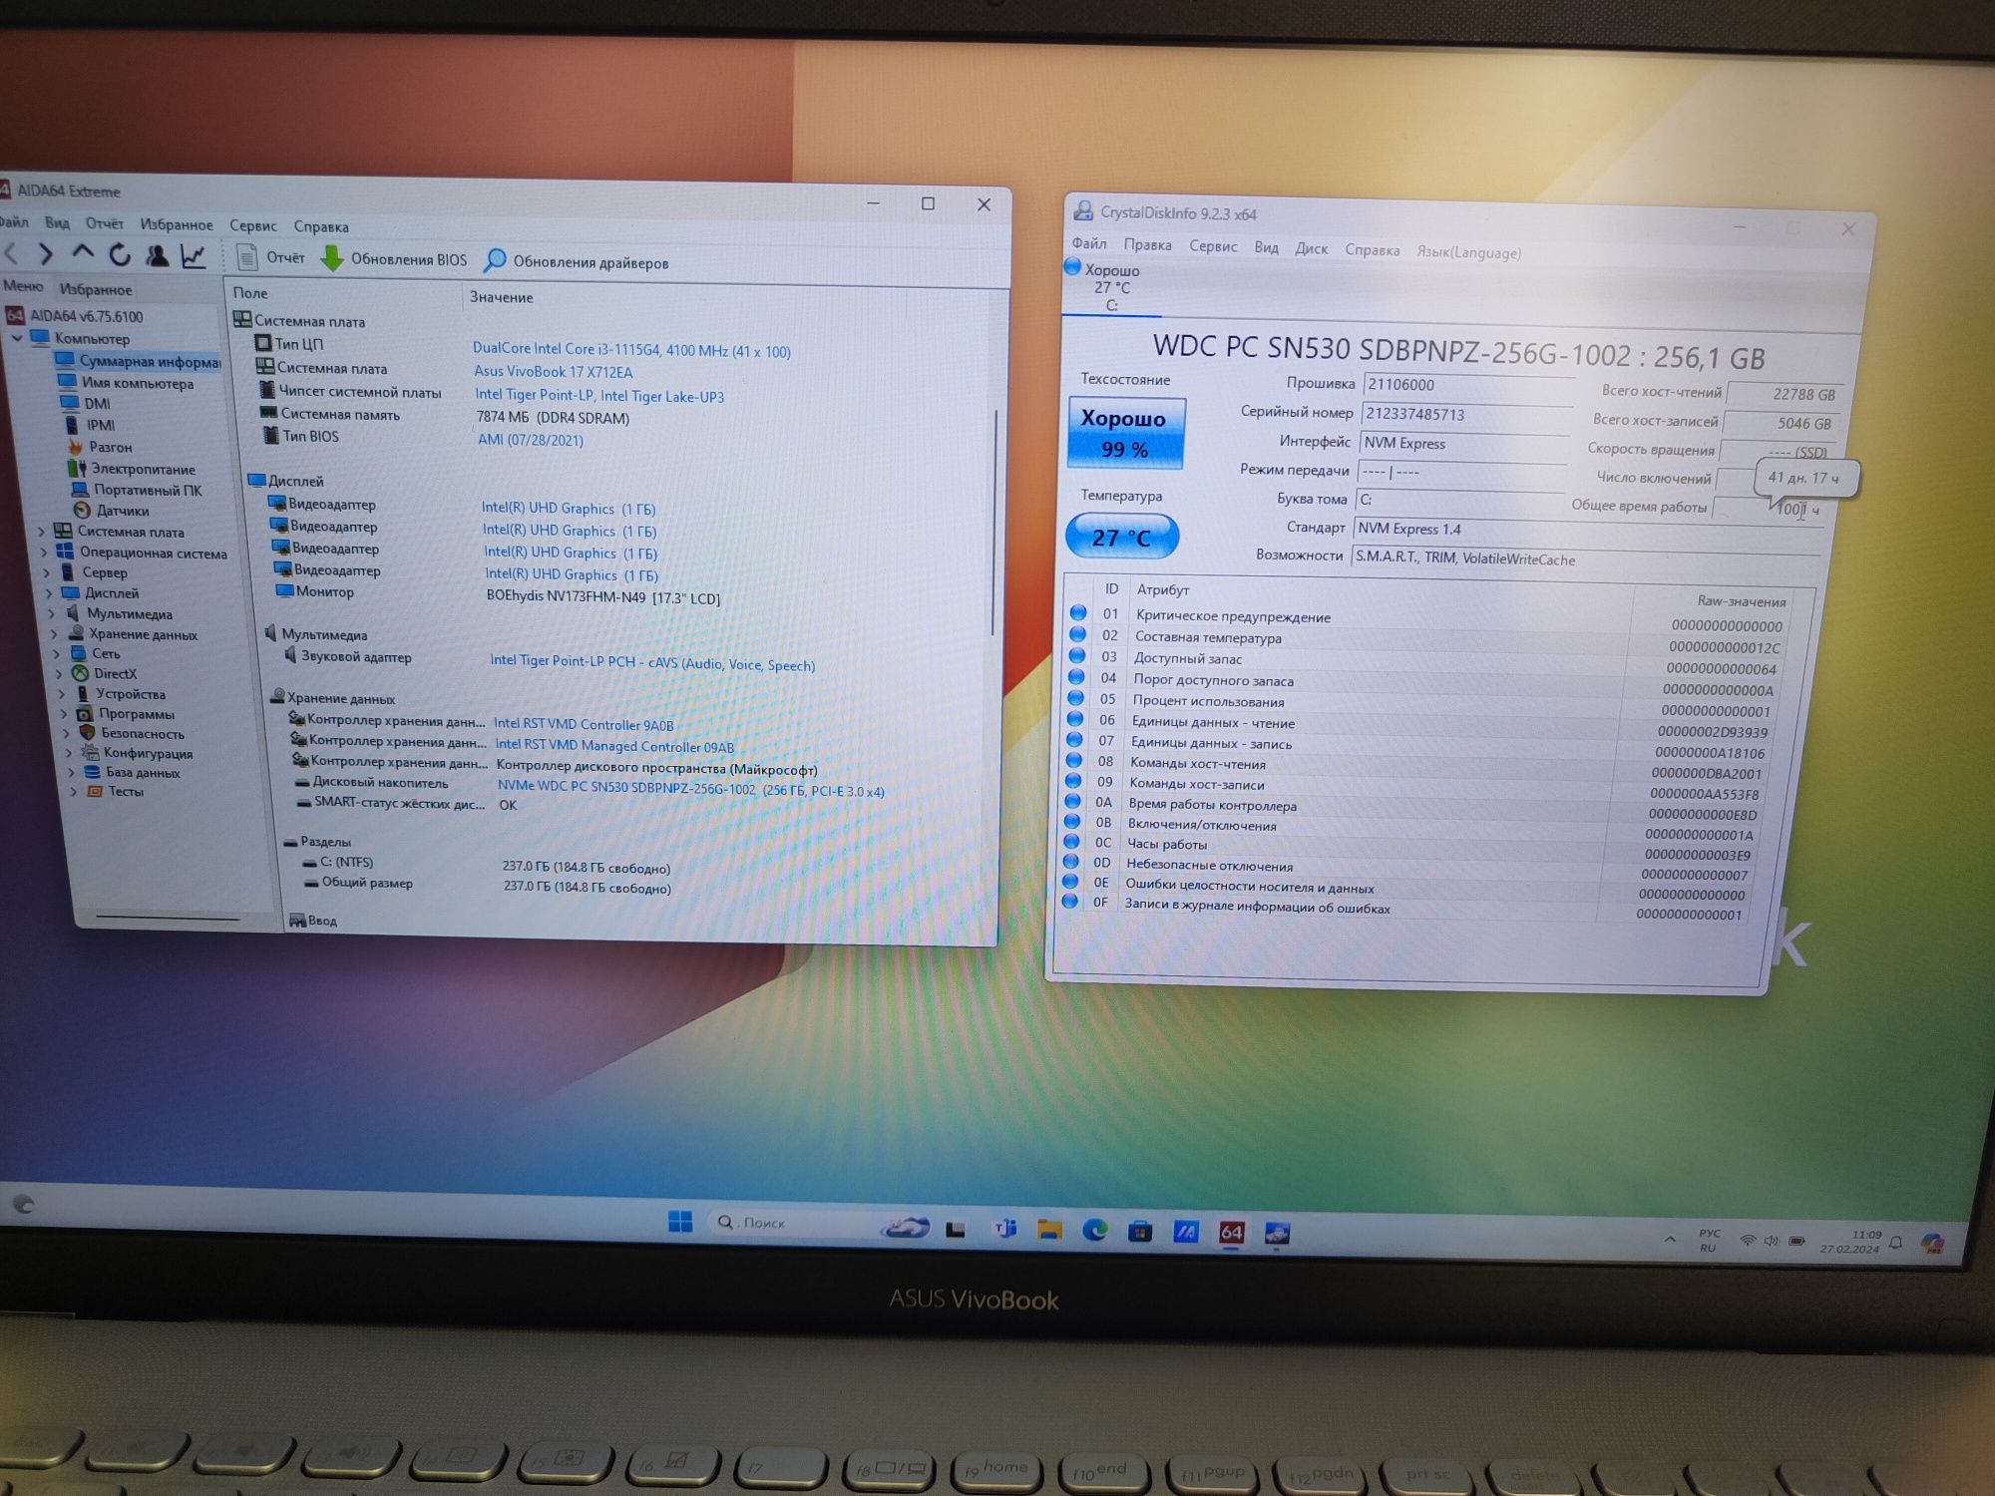Go forward with AIDA64 toolbar arrow
1995x1496 pixels.
click(x=46, y=254)
